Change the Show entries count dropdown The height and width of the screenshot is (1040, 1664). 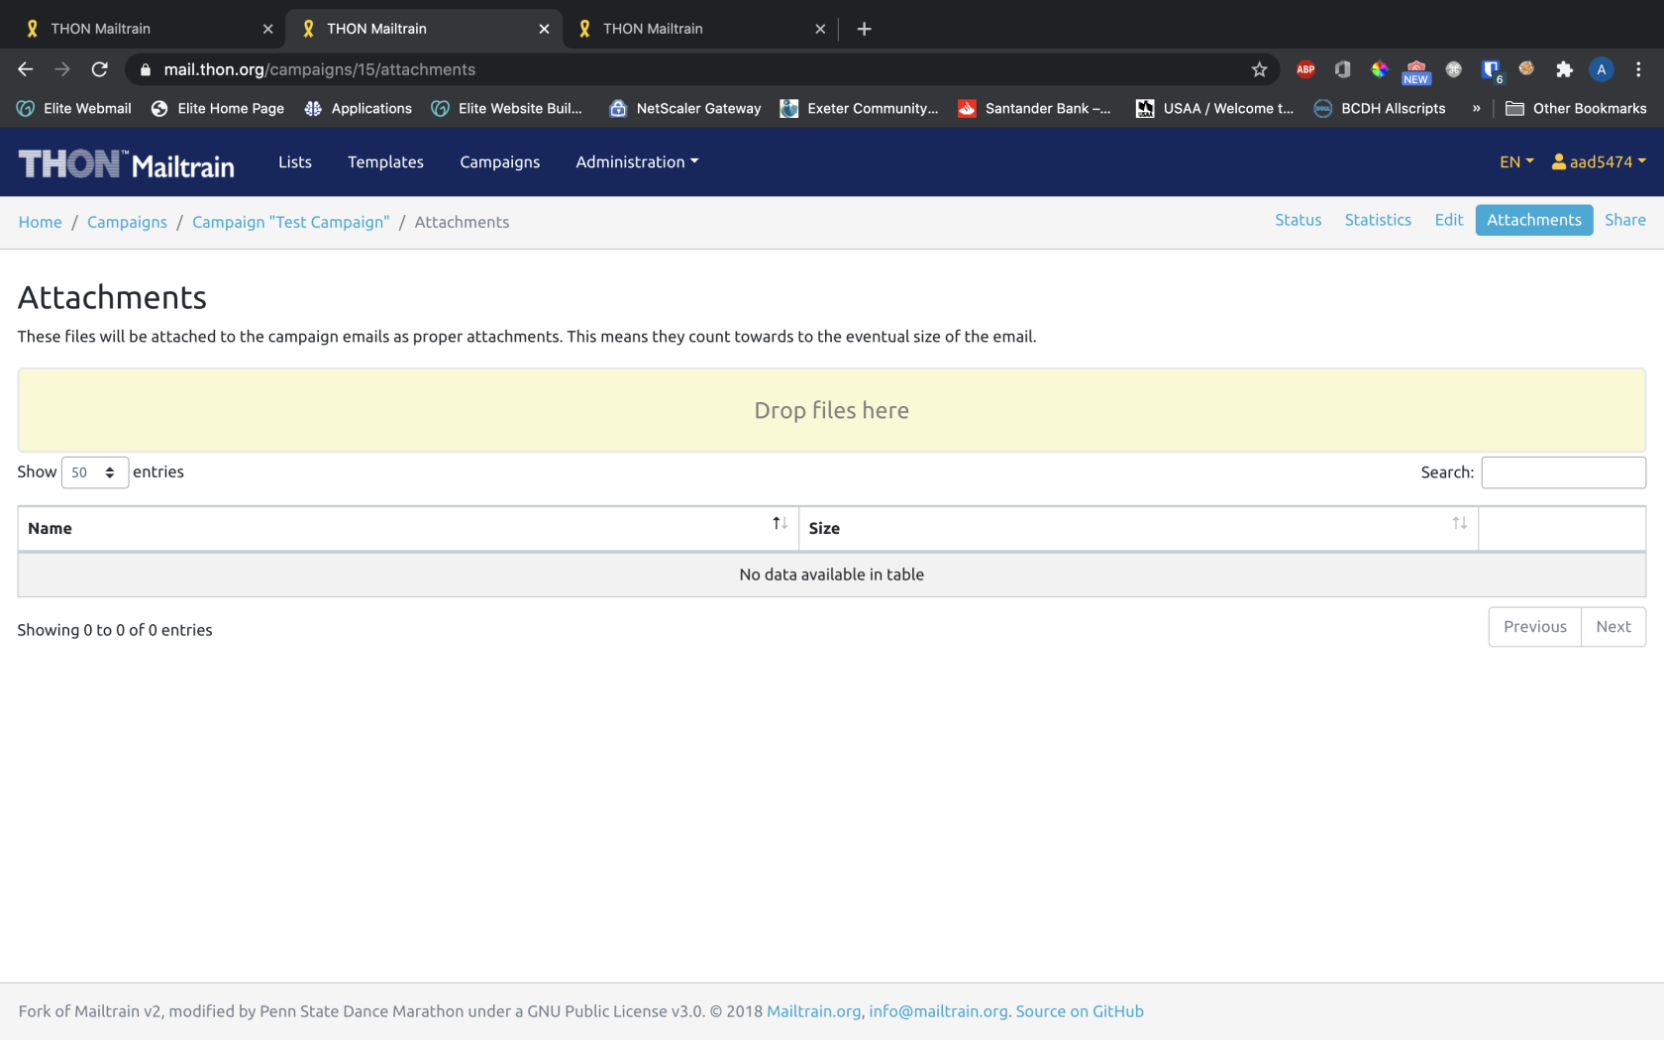(x=95, y=472)
